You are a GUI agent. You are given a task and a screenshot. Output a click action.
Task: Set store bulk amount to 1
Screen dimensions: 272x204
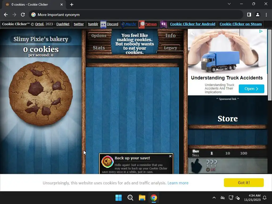point(211,153)
